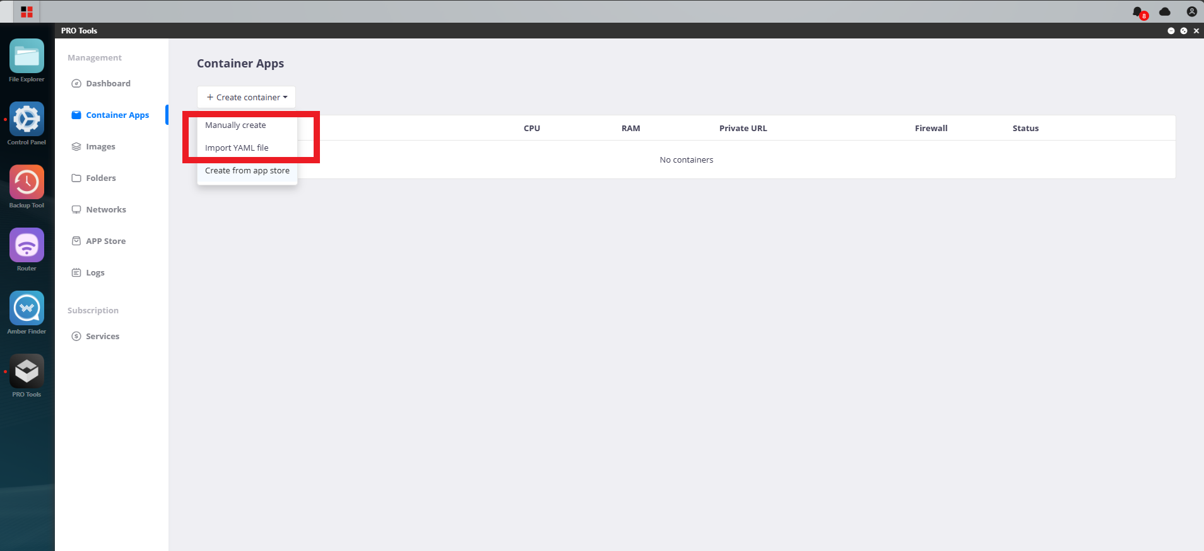Open the Images section
The height and width of the screenshot is (551, 1204).
[93, 146]
